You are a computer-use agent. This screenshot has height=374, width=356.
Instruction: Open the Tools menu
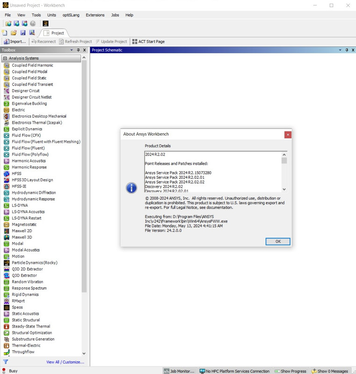tap(36, 15)
